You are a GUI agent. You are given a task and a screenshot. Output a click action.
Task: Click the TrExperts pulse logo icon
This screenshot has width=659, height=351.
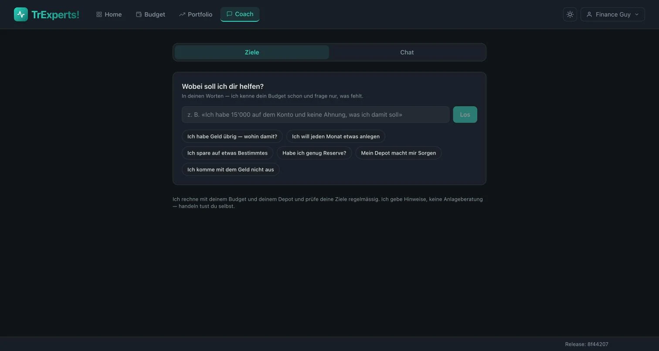pyautogui.click(x=21, y=14)
